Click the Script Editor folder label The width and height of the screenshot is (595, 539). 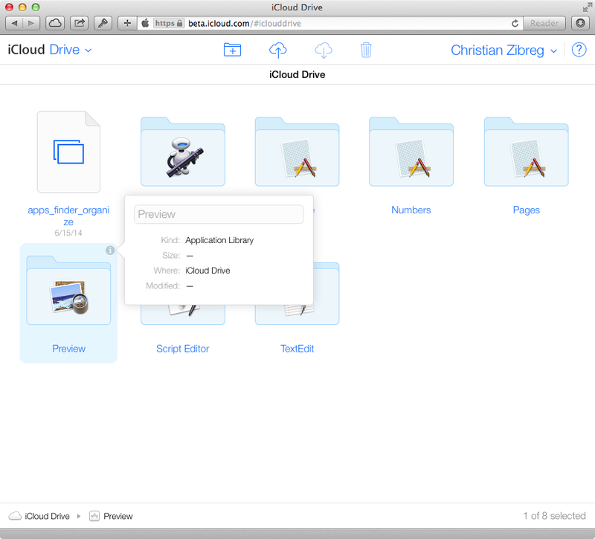[x=182, y=349]
